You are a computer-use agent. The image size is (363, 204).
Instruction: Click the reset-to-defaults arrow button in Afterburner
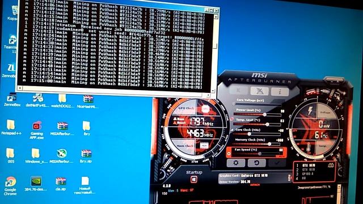click(x=256, y=163)
